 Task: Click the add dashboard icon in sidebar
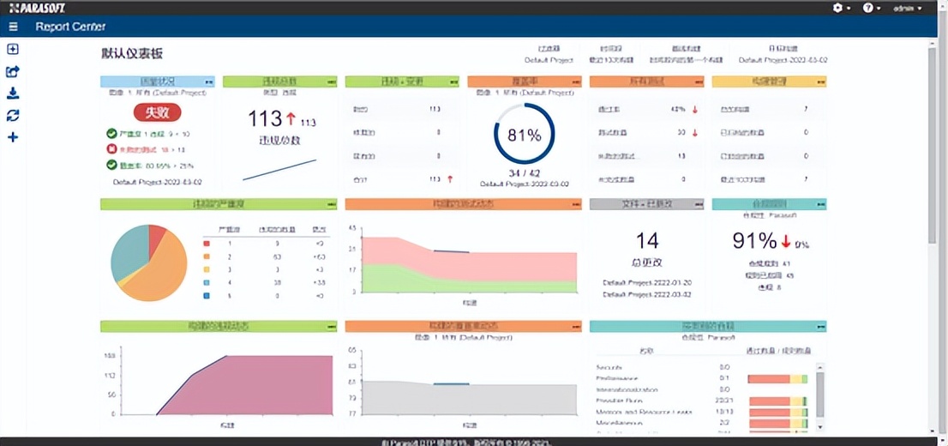[13, 49]
